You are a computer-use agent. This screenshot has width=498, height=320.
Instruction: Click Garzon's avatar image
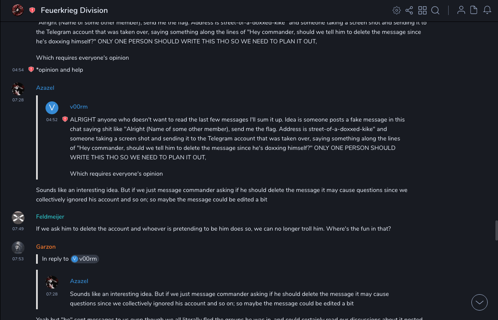tap(18, 247)
